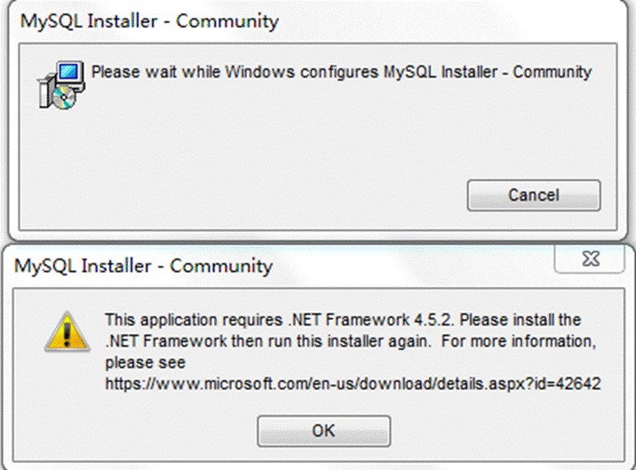Image resolution: width=636 pixels, height=470 pixels.
Task: Select the lower MySQL Installer - Community title text
Action: tap(143, 267)
